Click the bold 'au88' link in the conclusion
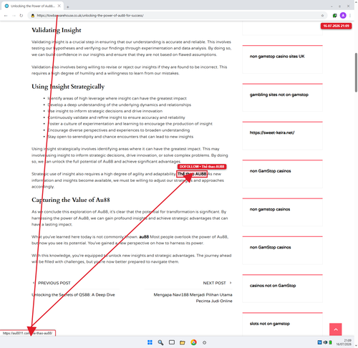Screen dimensions: 358x348 144,237
